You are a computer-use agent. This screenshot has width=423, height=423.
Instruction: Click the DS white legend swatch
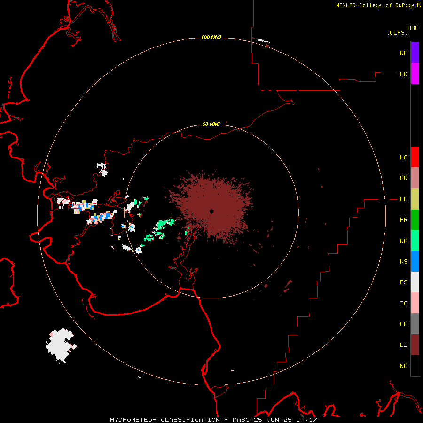coord(415,282)
